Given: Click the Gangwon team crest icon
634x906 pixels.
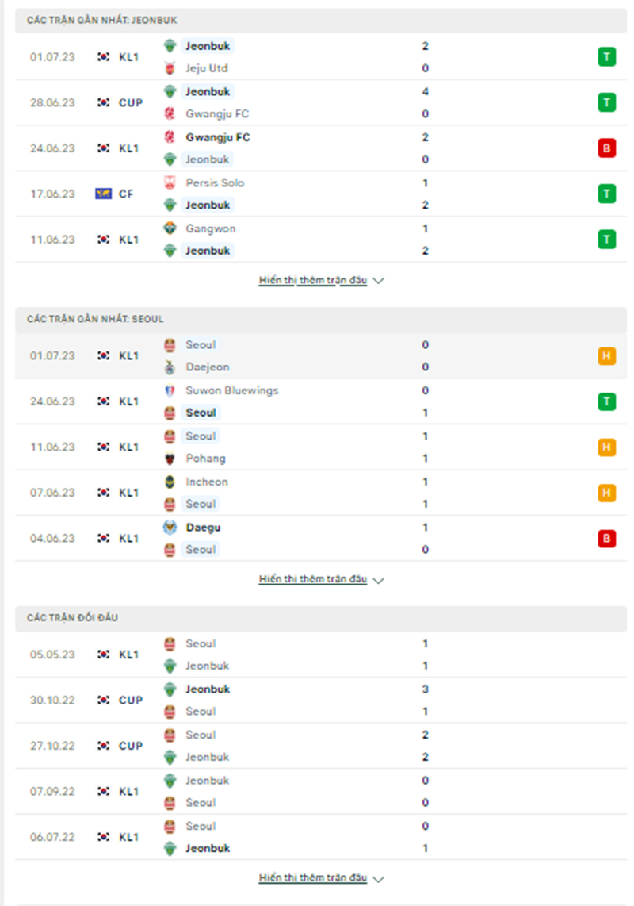Looking at the screenshot, I should point(170,228).
